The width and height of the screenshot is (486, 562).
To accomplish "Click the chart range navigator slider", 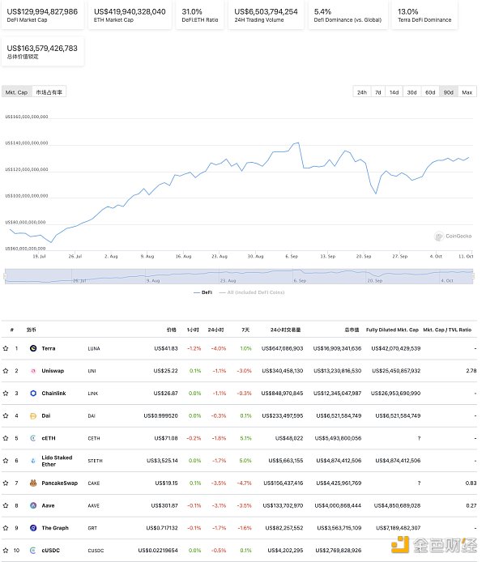I will 240,275.
